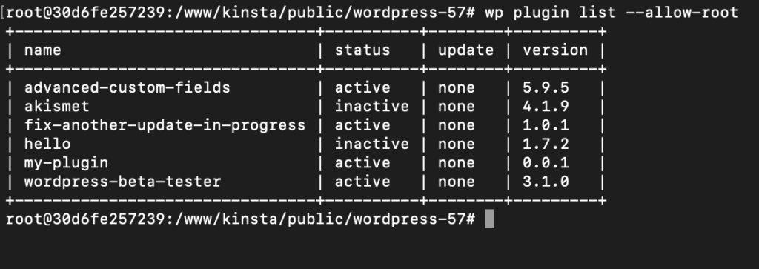Click the 'update' column header
Image resolution: width=759 pixels, height=269 pixels.
coord(465,50)
